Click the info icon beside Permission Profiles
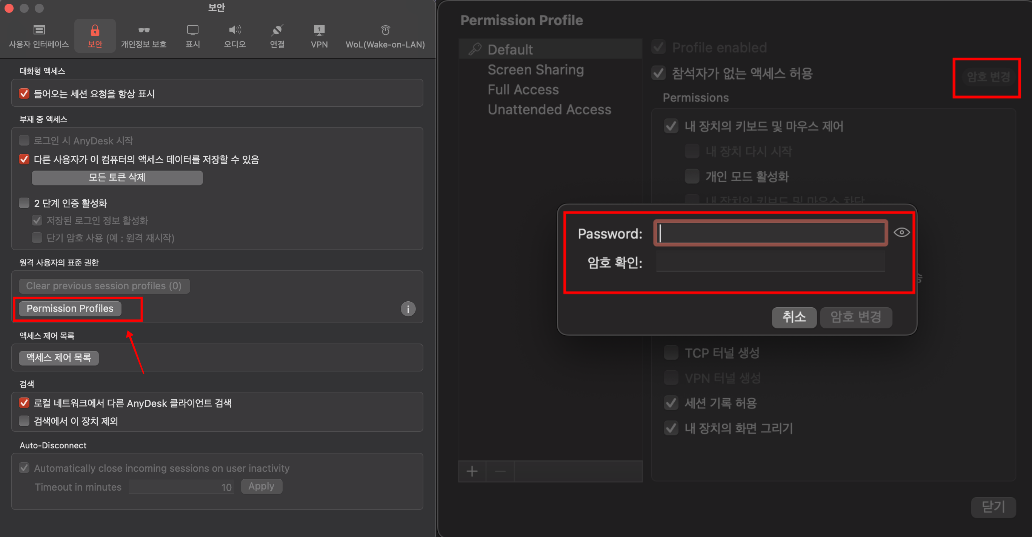Screen dimensions: 1032x537 click(x=408, y=309)
